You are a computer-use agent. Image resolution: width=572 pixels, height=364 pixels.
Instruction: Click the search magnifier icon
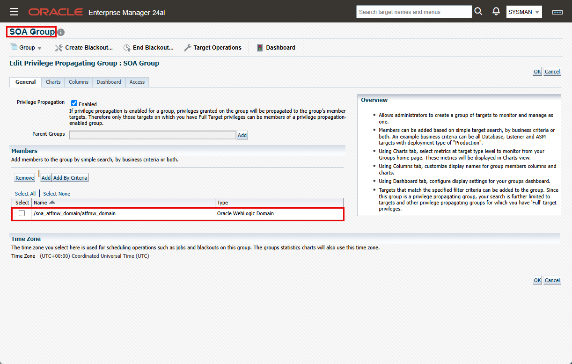pos(478,12)
